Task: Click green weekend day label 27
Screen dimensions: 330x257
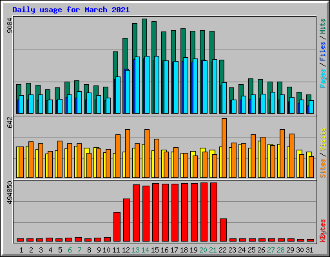Action: [271, 250]
